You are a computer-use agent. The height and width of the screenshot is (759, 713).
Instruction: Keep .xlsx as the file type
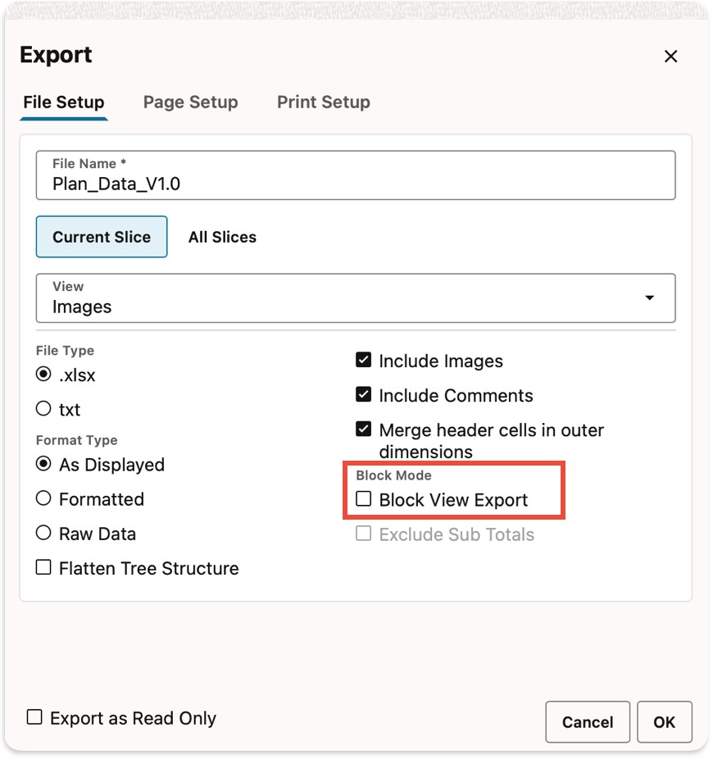tap(43, 375)
